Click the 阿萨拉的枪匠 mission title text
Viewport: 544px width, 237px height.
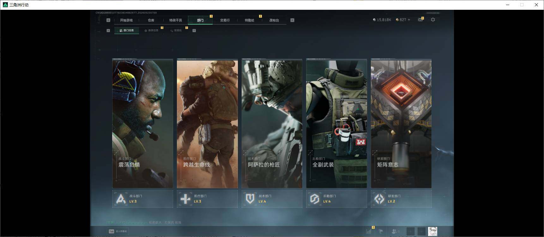[x=264, y=165]
